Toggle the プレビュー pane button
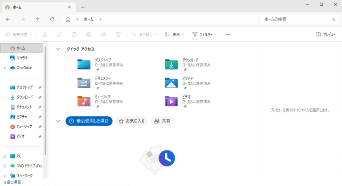Image resolution: width=342 pixels, height=186 pixels. pos(326,34)
